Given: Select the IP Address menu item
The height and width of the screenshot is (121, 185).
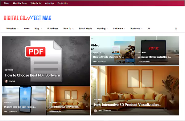Looking at the screenshot, I should (x=53, y=29).
